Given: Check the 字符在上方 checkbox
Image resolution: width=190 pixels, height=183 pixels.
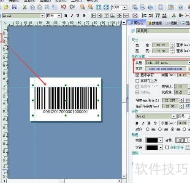Looking at the screenshot, I should point(137,81).
